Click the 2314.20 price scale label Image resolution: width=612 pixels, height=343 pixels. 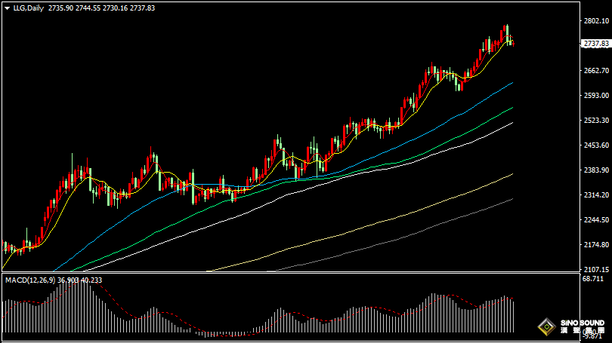(x=596, y=195)
